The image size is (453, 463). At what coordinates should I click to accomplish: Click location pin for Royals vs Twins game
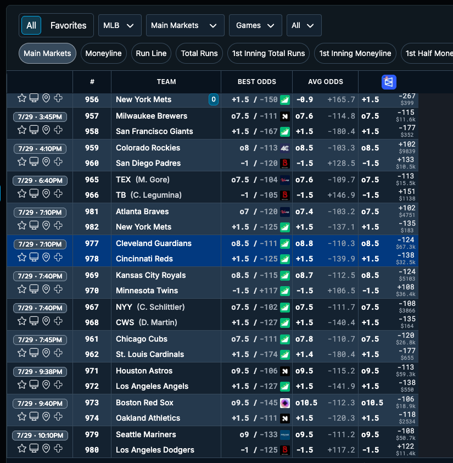[x=46, y=289]
